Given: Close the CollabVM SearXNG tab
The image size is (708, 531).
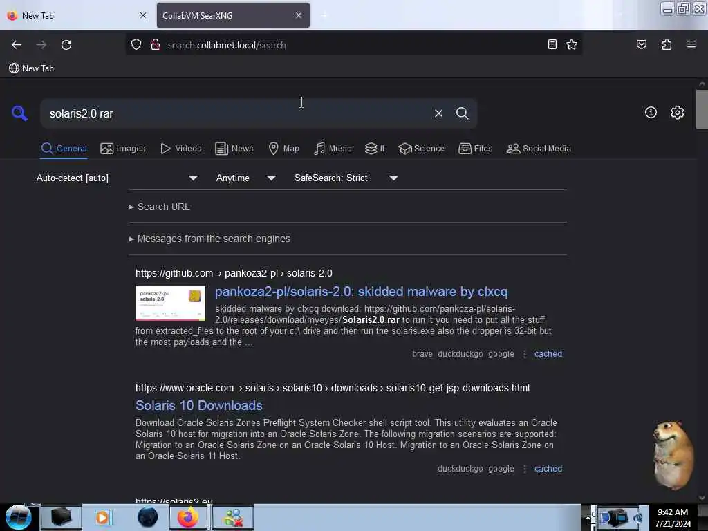Looking at the screenshot, I should tap(299, 15).
